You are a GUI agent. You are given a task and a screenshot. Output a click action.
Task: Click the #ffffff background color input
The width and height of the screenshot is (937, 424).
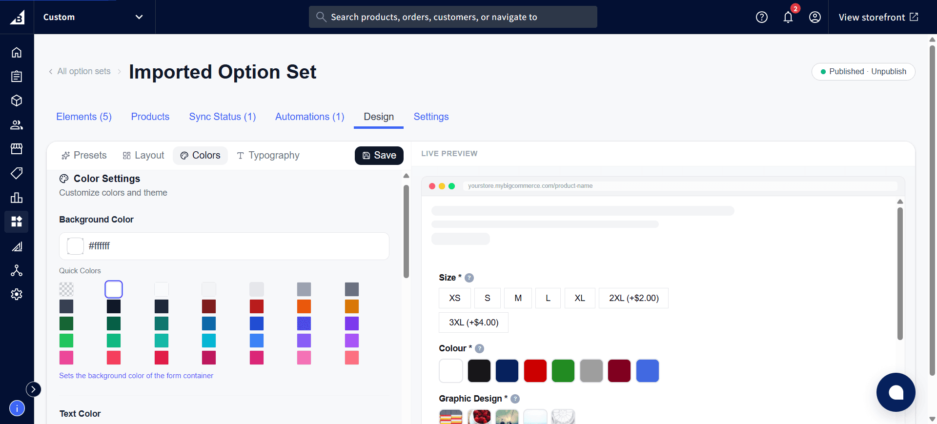224,246
